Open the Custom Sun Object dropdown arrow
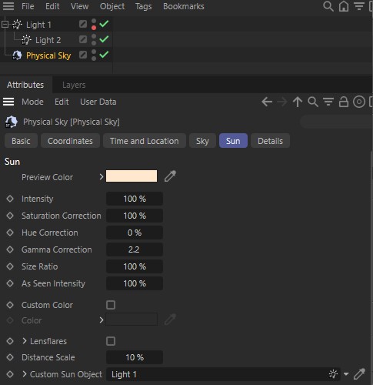 click(346, 374)
